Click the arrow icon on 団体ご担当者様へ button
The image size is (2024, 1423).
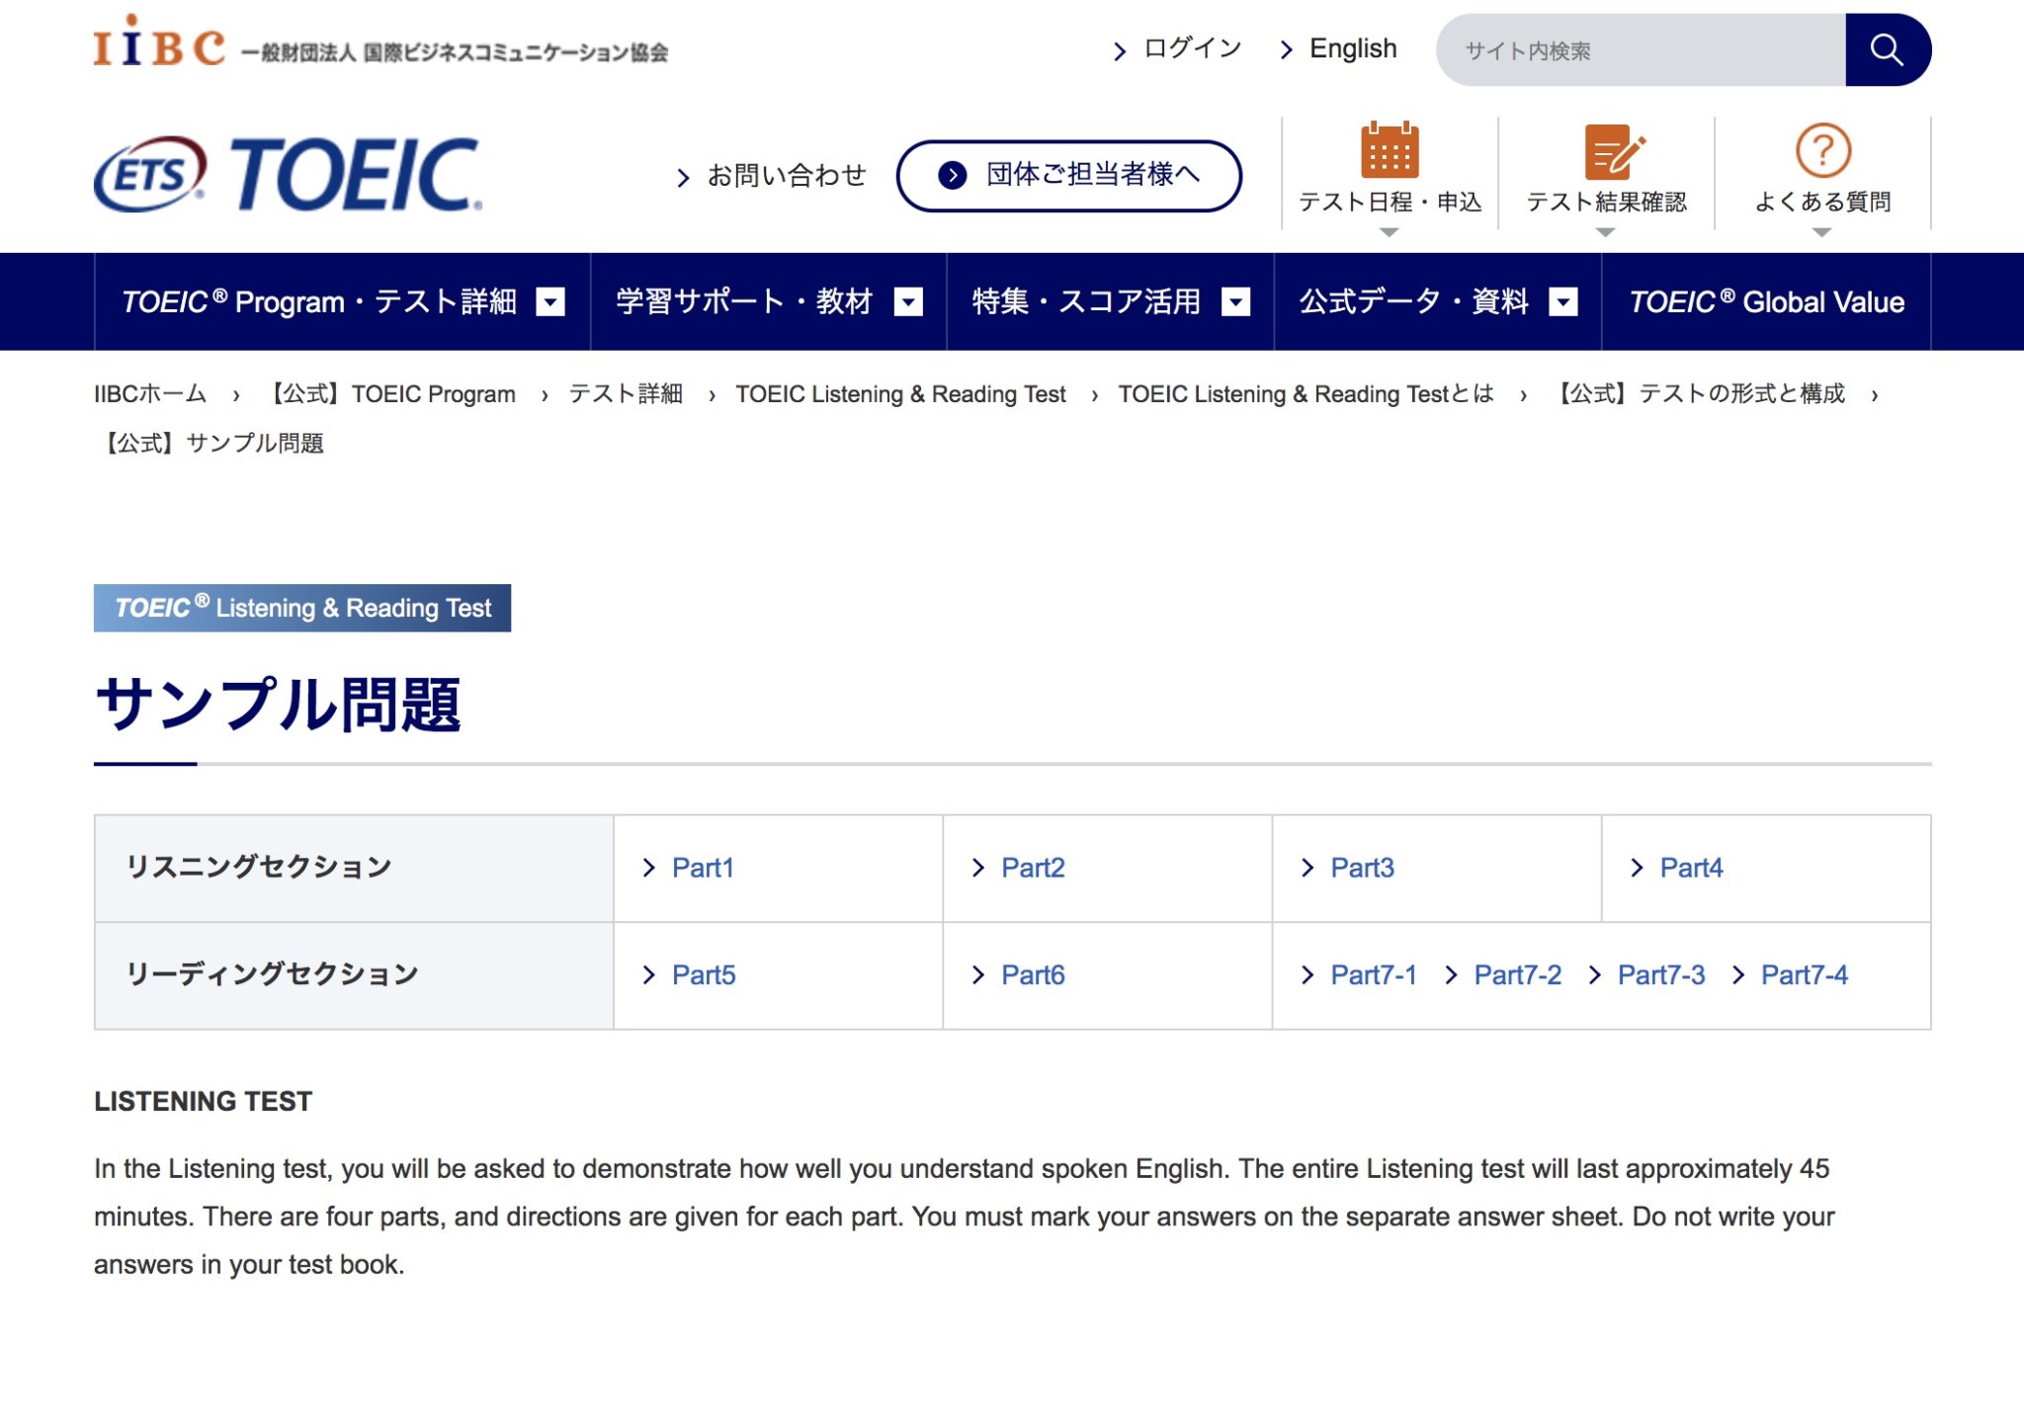[952, 177]
